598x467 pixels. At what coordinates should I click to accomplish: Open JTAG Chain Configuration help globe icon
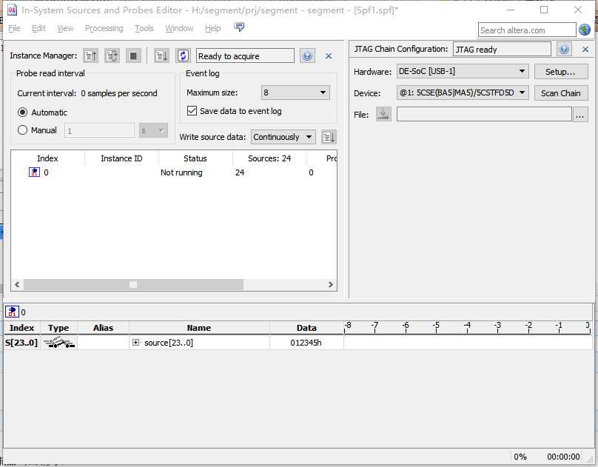click(x=564, y=49)
